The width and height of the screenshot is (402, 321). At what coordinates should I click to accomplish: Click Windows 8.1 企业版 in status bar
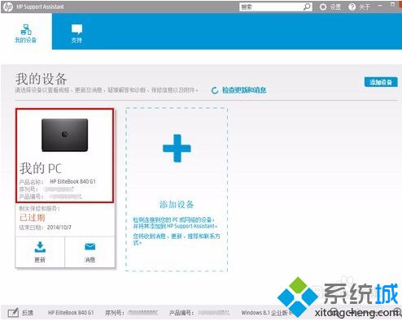tap(264, 313)
